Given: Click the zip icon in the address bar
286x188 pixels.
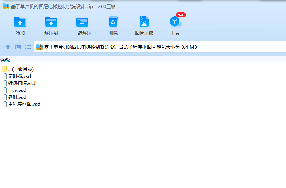Looking at the screenshot, I should 40,47.
